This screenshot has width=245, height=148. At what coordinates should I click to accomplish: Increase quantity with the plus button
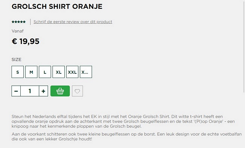click(x=43, y=91)
